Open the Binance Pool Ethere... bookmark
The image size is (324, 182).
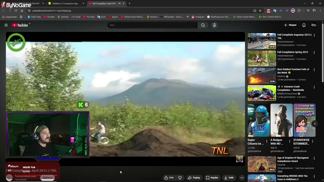point(132,17)
